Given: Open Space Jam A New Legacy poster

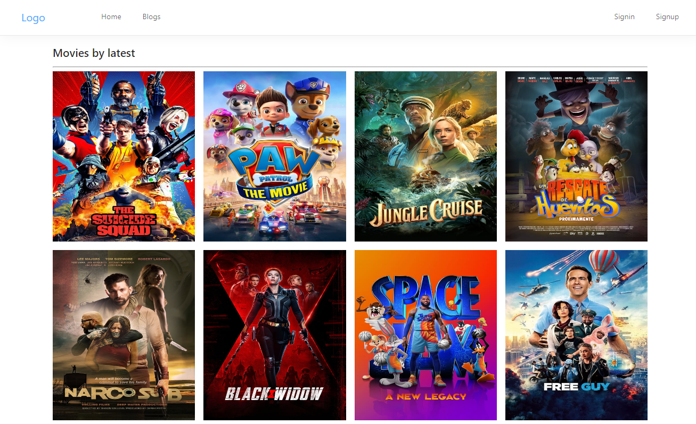Looking at the screenshot, I should click(x=425, y=335).
